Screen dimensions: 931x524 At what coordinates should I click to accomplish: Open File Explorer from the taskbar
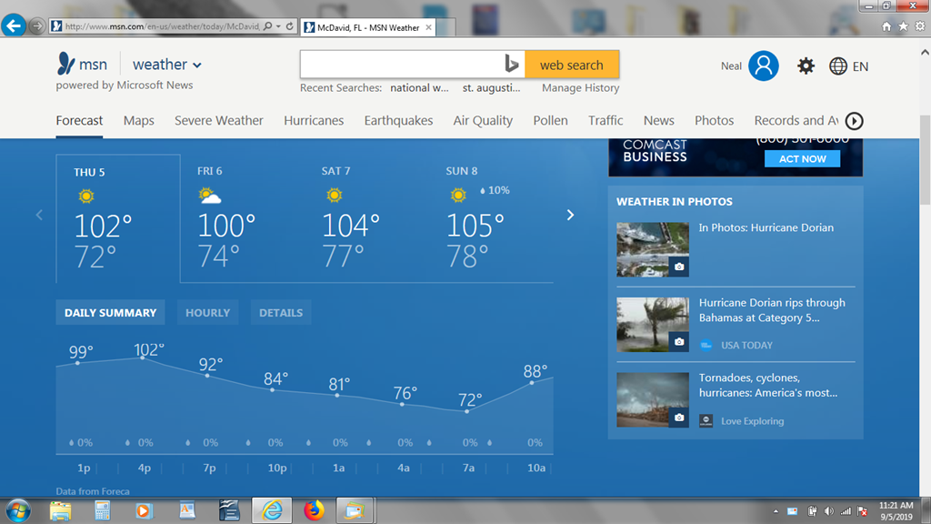tap(60, 510)
